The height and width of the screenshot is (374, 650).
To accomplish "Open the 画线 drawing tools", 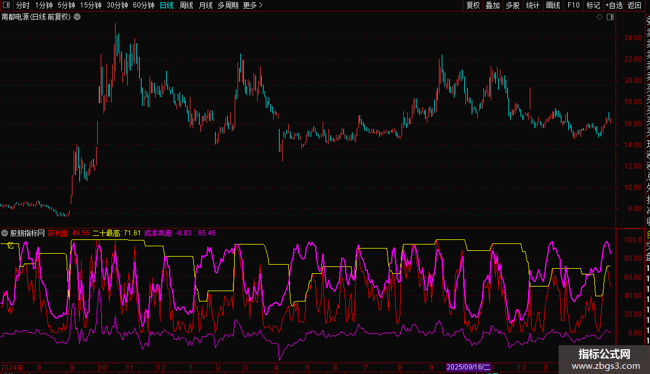I will click(553, 5).
